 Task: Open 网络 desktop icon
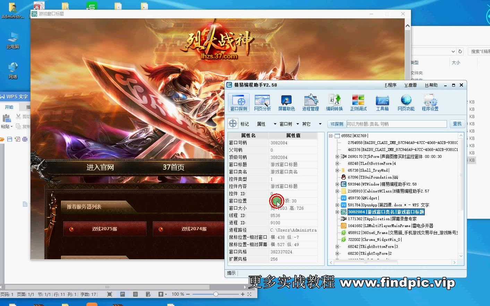(13, 71)
